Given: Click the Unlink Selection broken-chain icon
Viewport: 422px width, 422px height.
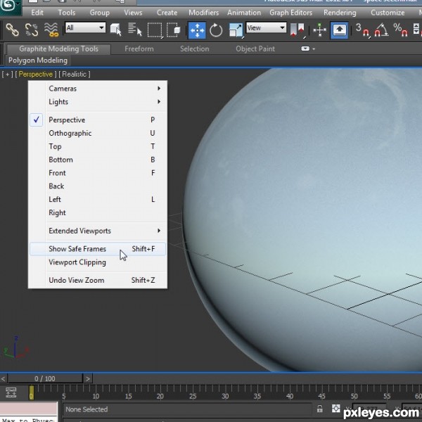Looking at the screenshot, I should pos(32,30).
